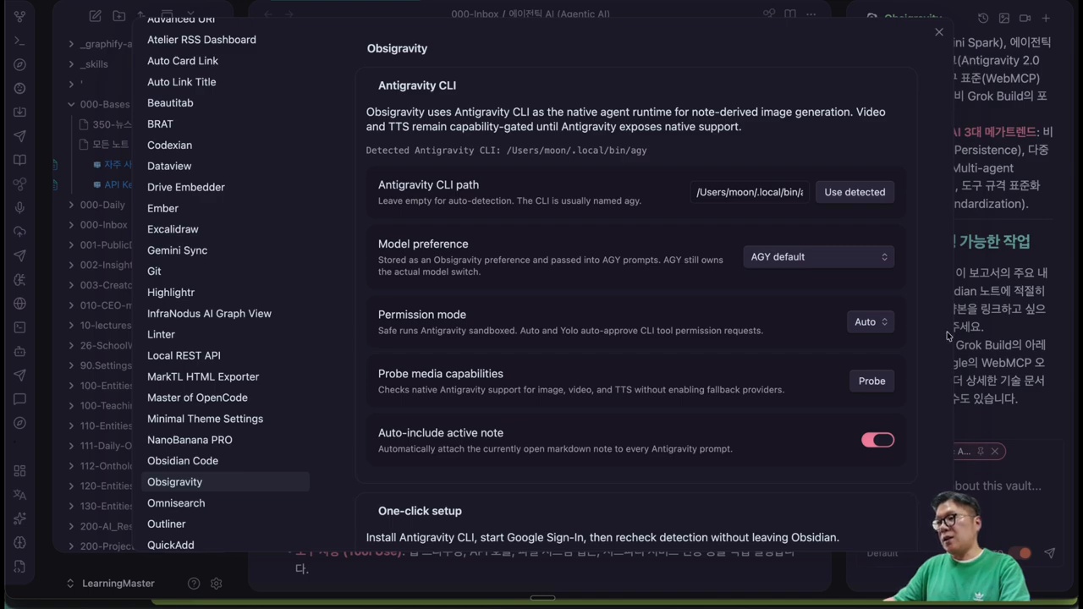
Task: Switch note to reading view book icon
Action: [x=789, y=14]
